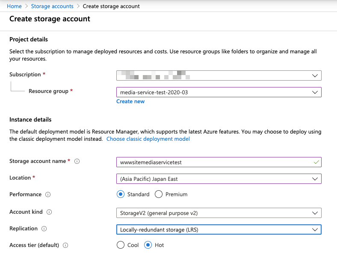Open the Replication dropdown
Screen dimensions: 337x273
pos(219,229)
